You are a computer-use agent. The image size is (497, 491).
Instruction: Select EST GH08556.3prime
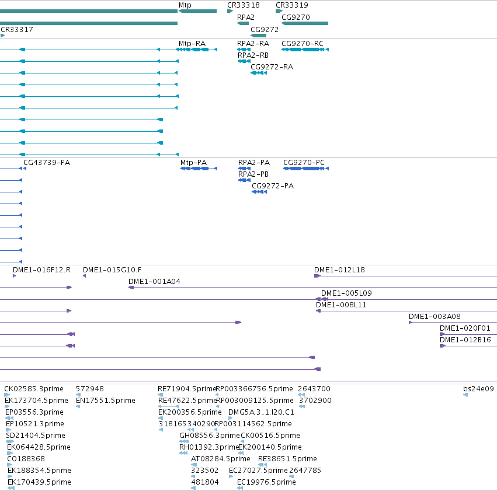coord(210,436)
